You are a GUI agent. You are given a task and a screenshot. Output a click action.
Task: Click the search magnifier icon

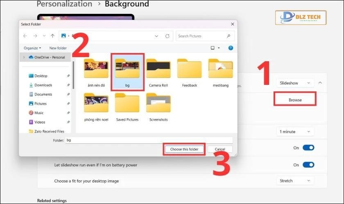tap(230, 36)
